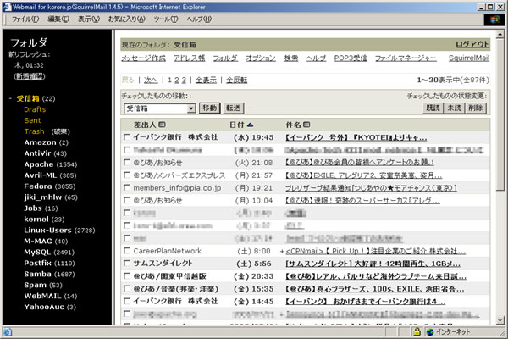Click the ログアウト link
Screen dimensions: 508x339
(472, 44)
